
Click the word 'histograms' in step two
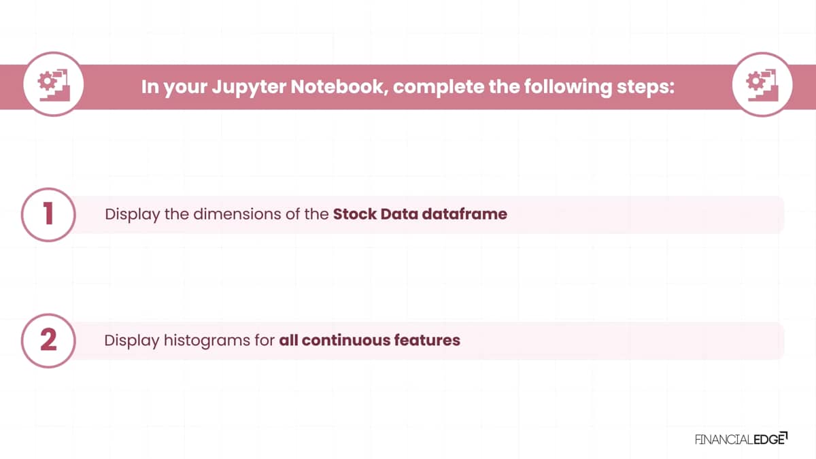coord(206,340)
